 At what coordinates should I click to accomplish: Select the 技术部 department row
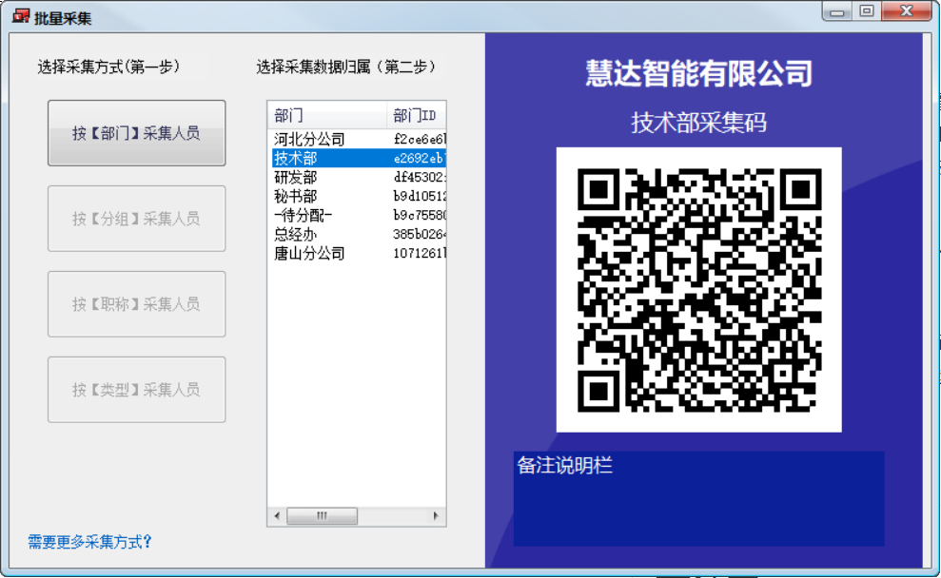pos(296,159)
